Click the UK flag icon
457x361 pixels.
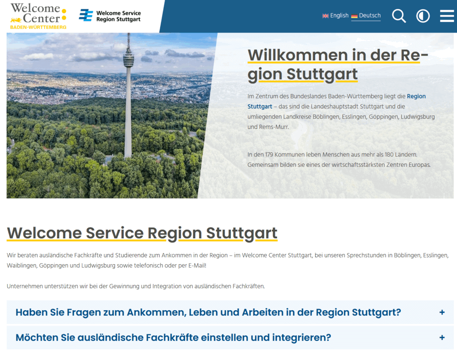(325, 16)
